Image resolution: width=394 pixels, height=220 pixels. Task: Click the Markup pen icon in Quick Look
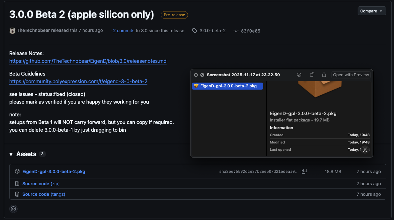[x=299, y=75]
